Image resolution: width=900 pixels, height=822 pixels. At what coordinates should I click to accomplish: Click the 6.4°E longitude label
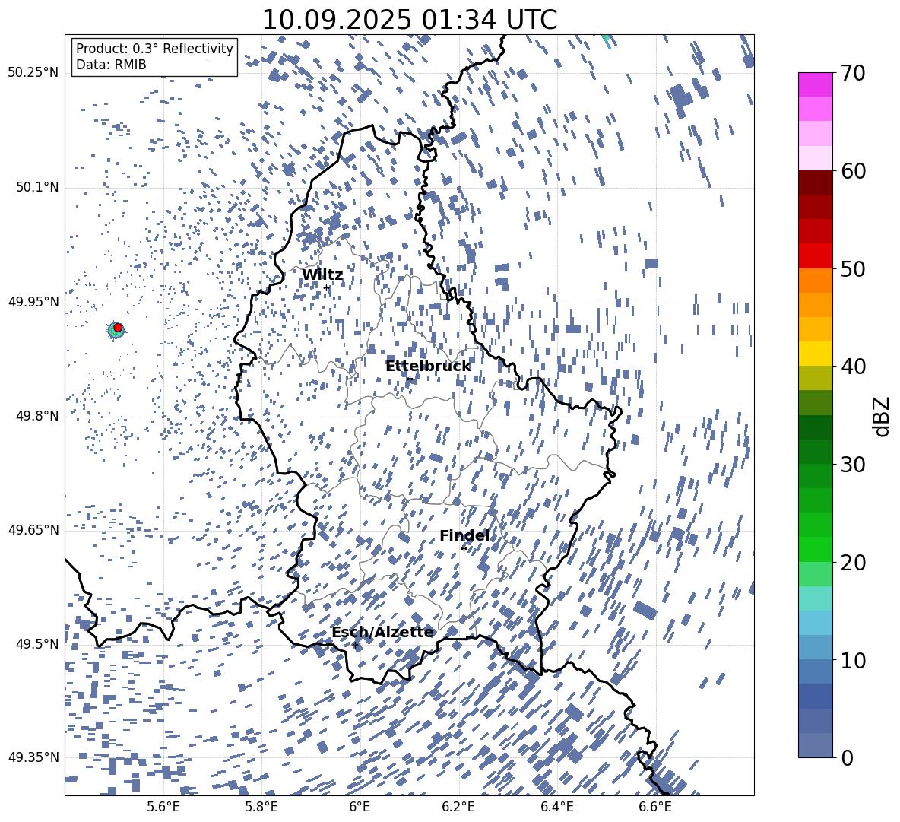click(x=556, y=807)
